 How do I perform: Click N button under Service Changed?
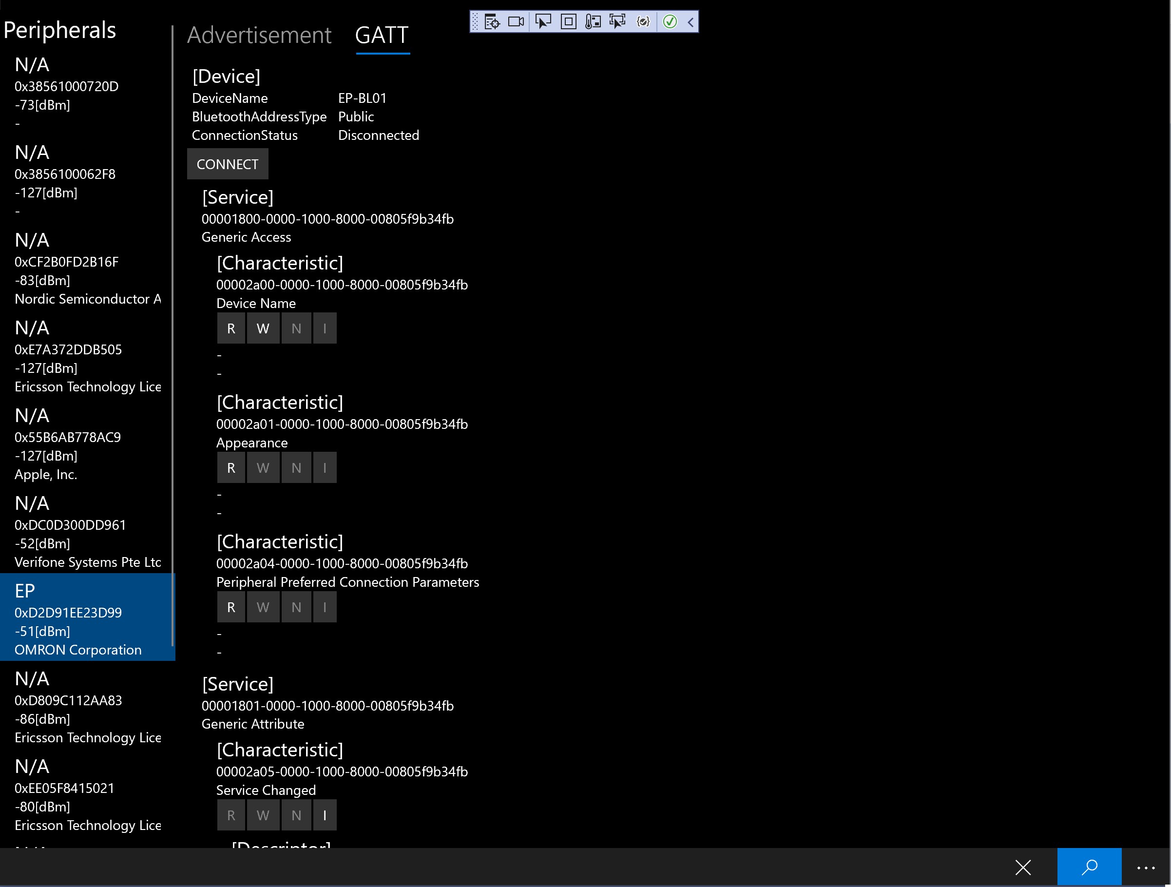[x=296, y=815]
